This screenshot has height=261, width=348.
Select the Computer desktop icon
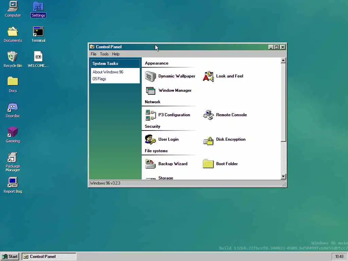(x=13, y=9)
